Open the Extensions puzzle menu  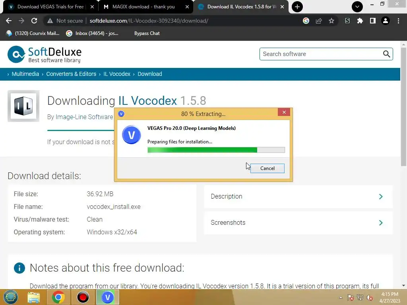coord(360,21)
